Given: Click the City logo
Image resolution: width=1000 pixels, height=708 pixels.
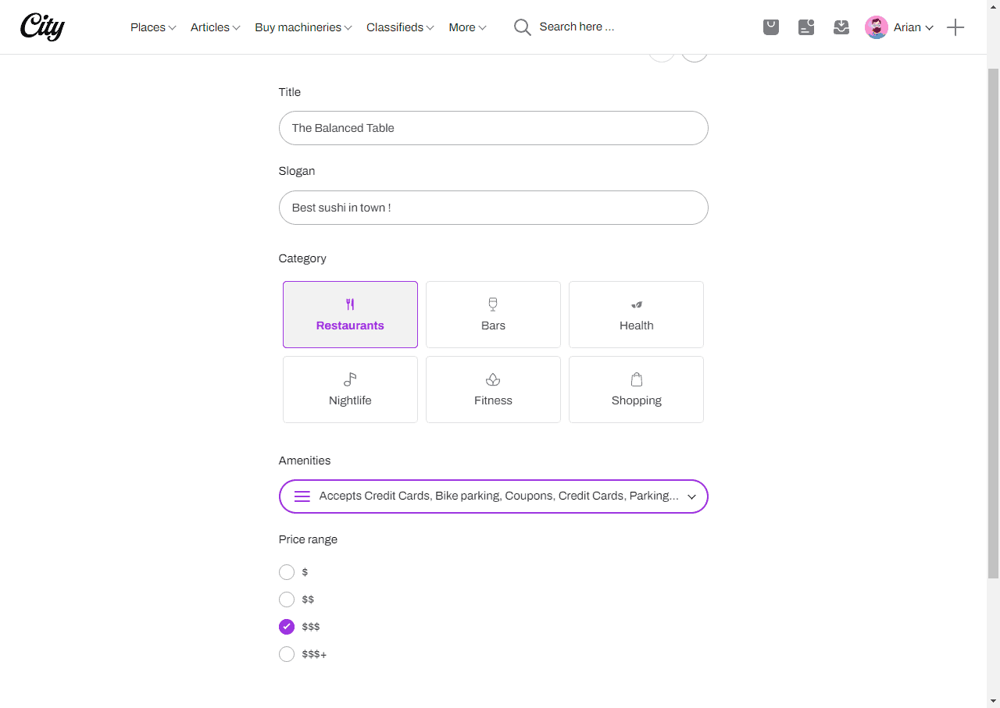Looking at the screenshot, I should (42, 26).
